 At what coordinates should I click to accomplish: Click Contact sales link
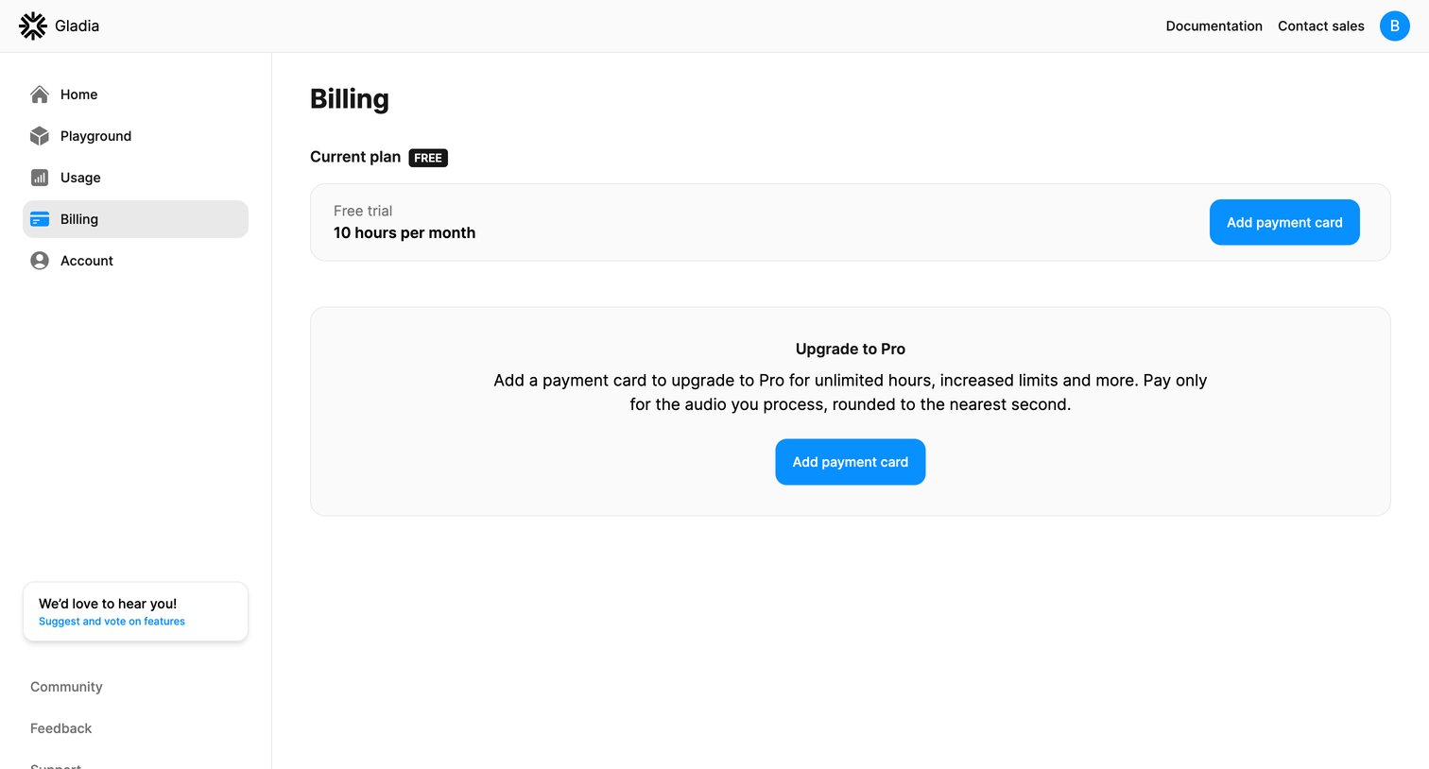tap(1321, 26)
